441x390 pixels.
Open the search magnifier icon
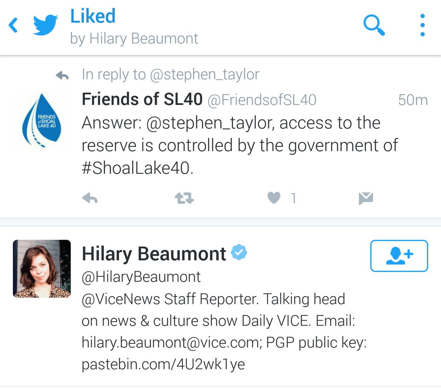(374, 25)
